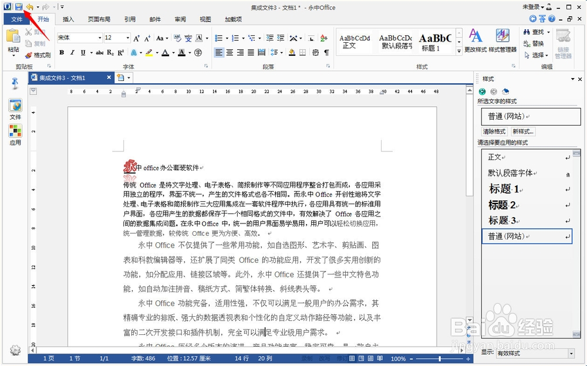Switch to the 引用 ribbon tab
Image resolution: width=587 pixels, height=366 pixels.
[130, 19]
